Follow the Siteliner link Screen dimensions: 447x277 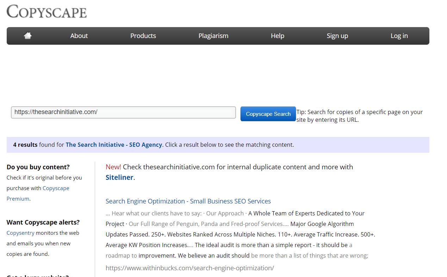119,177
